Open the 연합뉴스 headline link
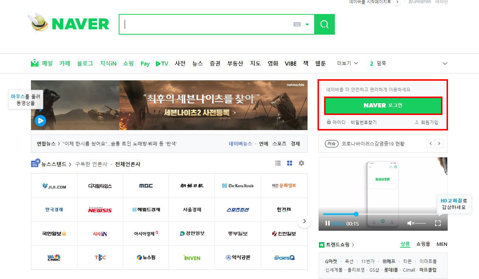The image size is (479, 279). pyautogui.click(x=120, y=144)
